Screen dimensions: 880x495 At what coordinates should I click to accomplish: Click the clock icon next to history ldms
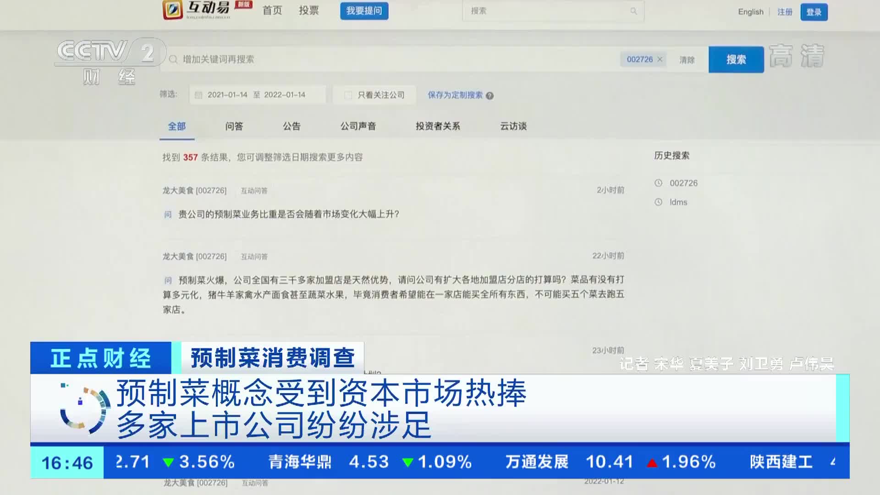tap(659, 202)
